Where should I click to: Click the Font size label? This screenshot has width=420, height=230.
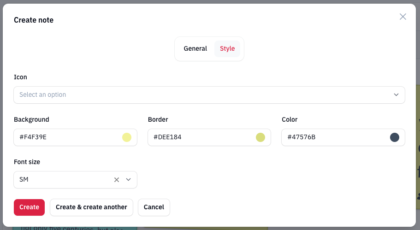tap(27, 162)
